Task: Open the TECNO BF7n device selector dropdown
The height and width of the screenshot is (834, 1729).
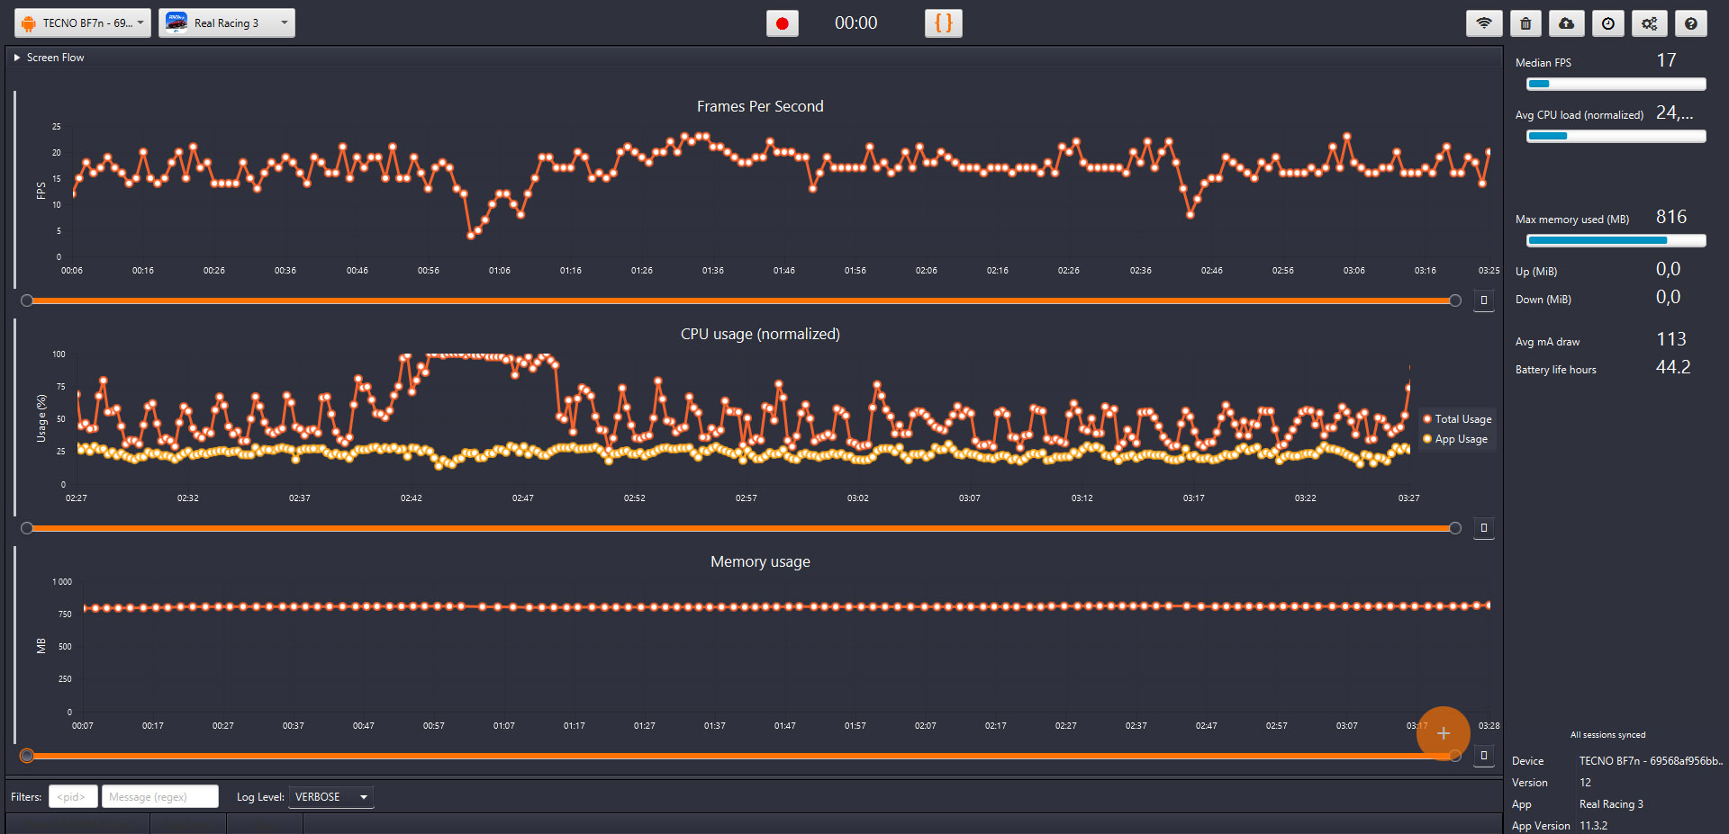Action: click(x=83, y=23)
